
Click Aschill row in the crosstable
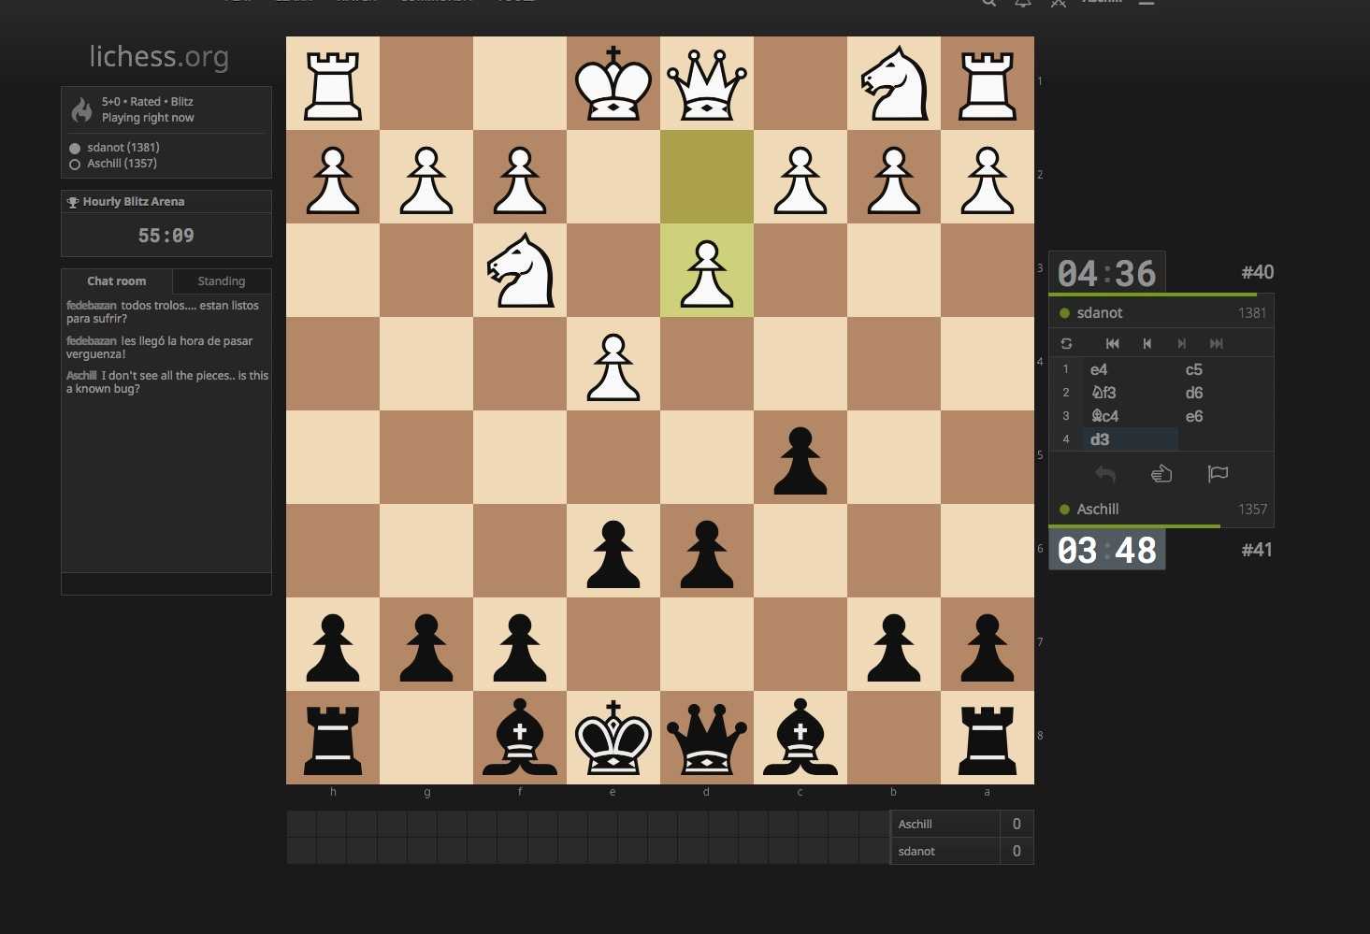[x=962, y=824]
